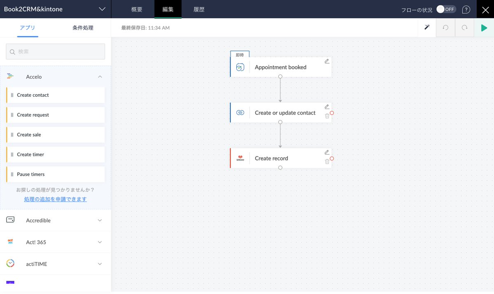Open the 処理の追加を申請できます link
494x294 pixels.
(55, 199)
